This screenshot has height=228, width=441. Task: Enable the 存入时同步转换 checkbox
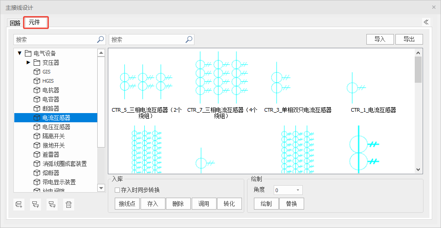point(118,190)
